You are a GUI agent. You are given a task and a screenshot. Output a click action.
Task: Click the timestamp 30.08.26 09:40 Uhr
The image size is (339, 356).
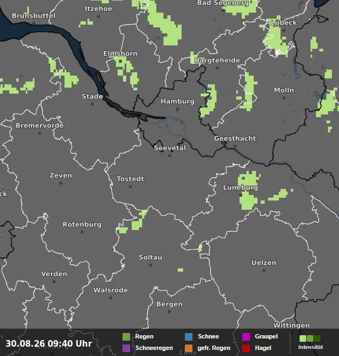pyautogui.click(x=49, y=343)
